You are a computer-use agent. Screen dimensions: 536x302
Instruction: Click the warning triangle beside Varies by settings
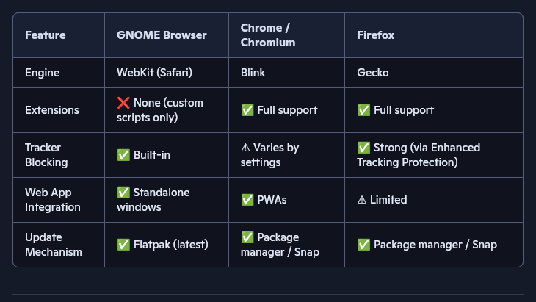[x=245, y=148]
